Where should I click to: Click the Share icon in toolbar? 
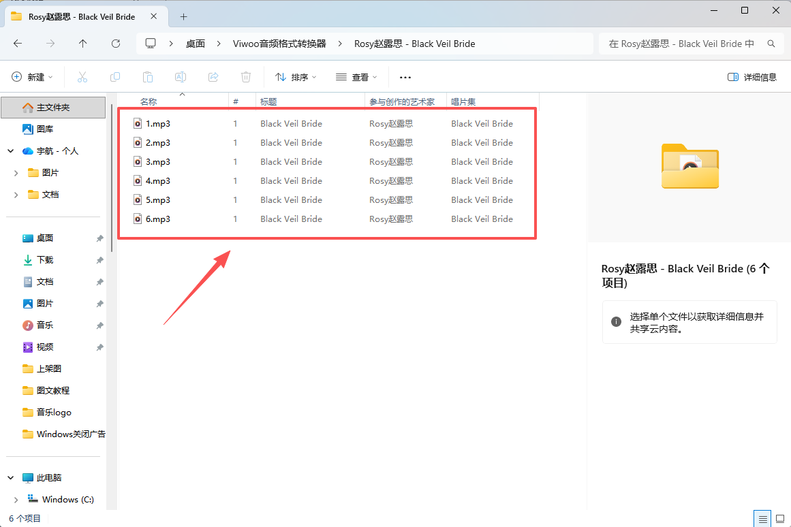(x=213, y=77)
